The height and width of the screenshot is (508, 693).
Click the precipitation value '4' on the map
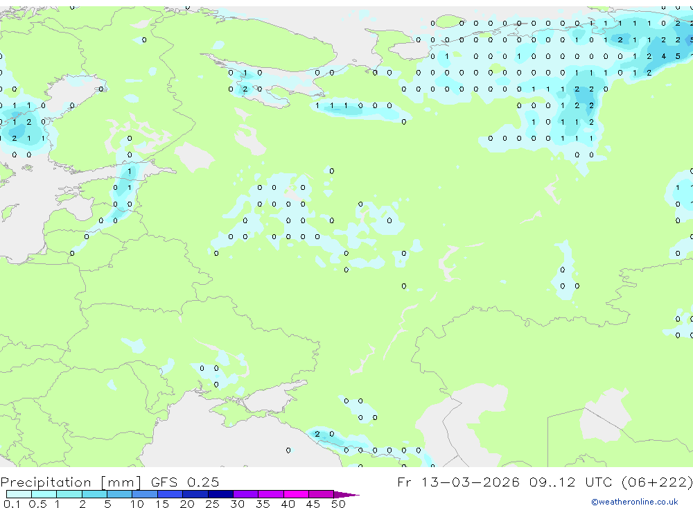(663, 56)
